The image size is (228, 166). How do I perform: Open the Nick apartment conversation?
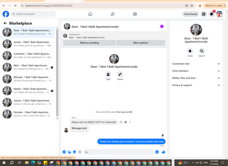(28, 67)
